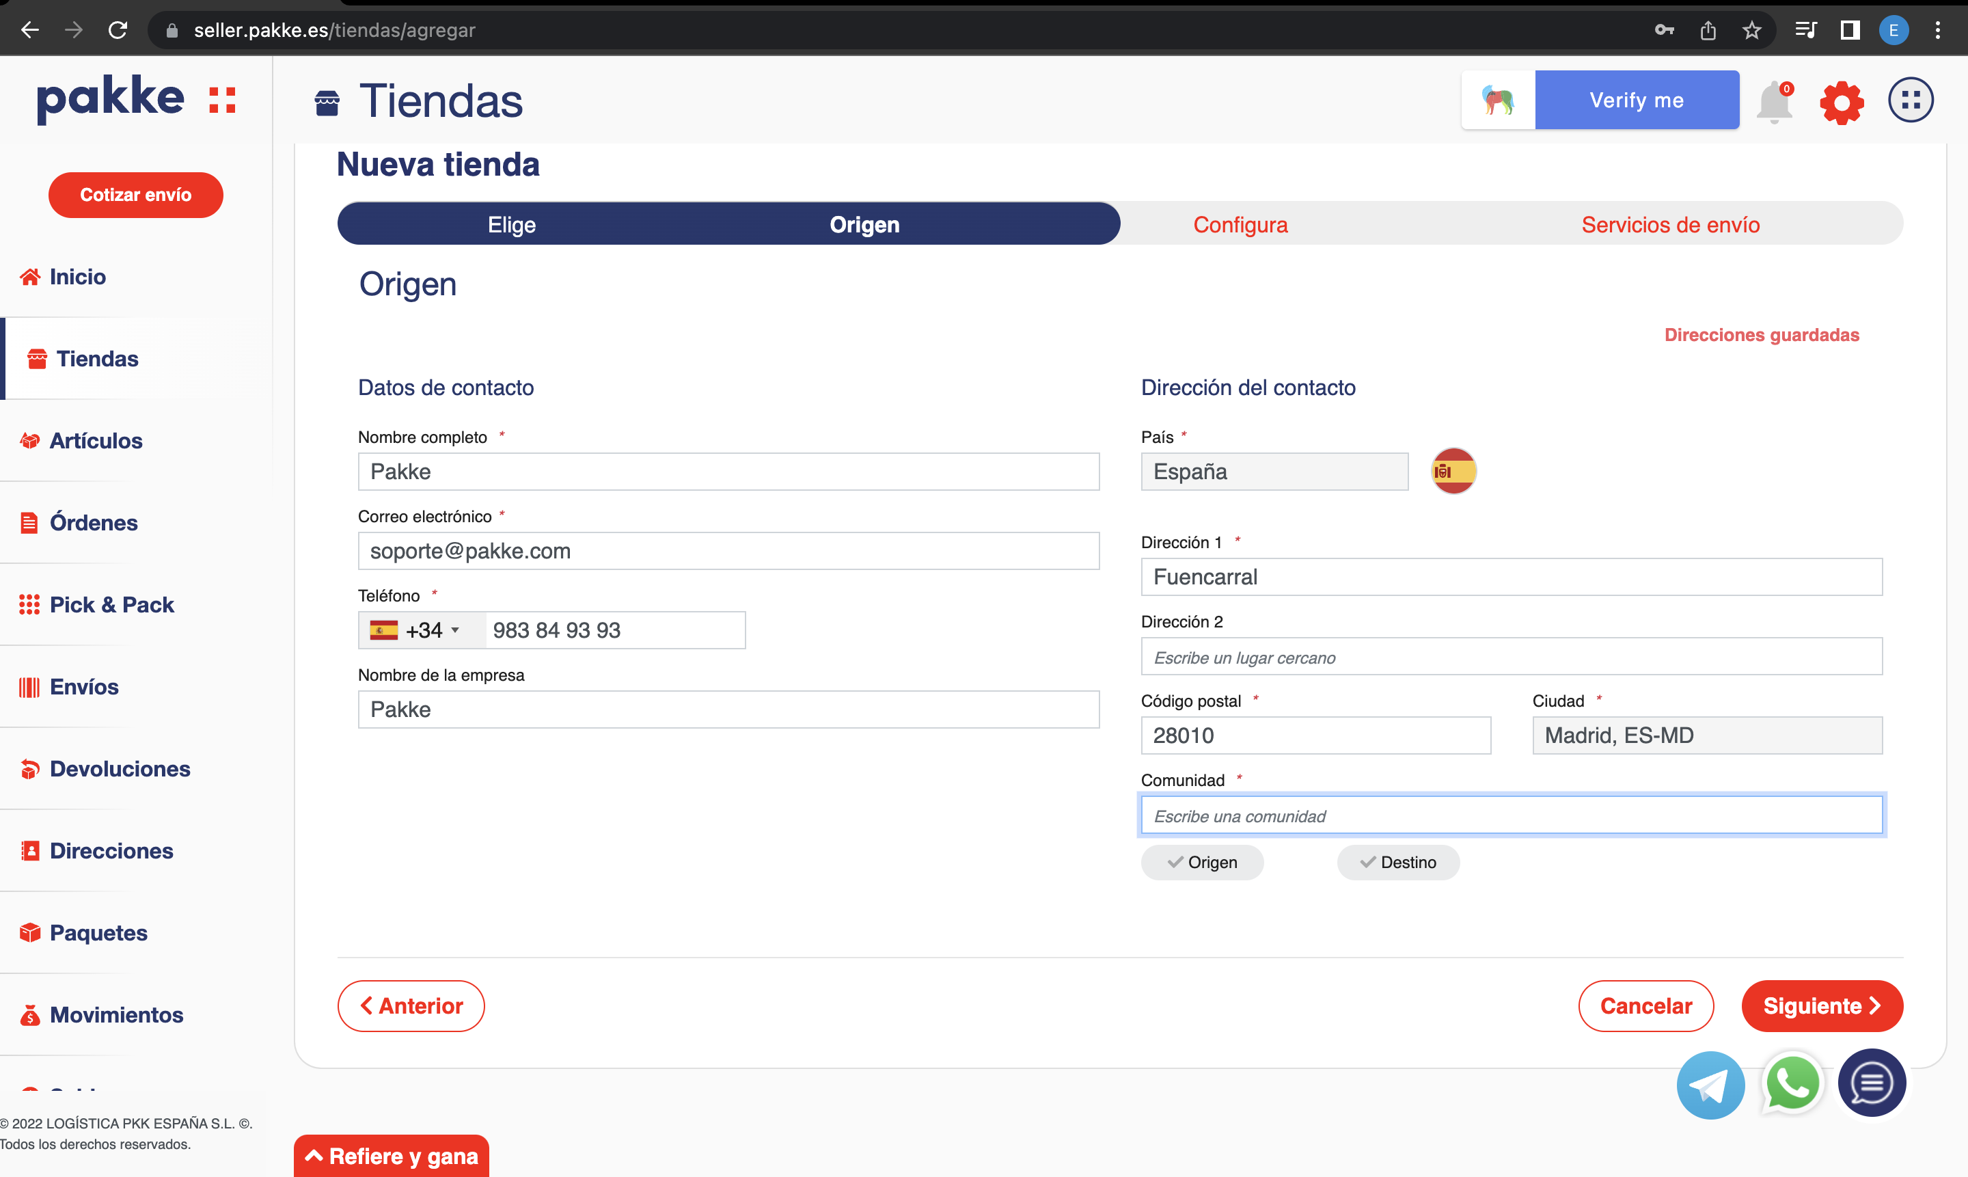
Task: Open the País España selector
Action: coord(1274,472)
